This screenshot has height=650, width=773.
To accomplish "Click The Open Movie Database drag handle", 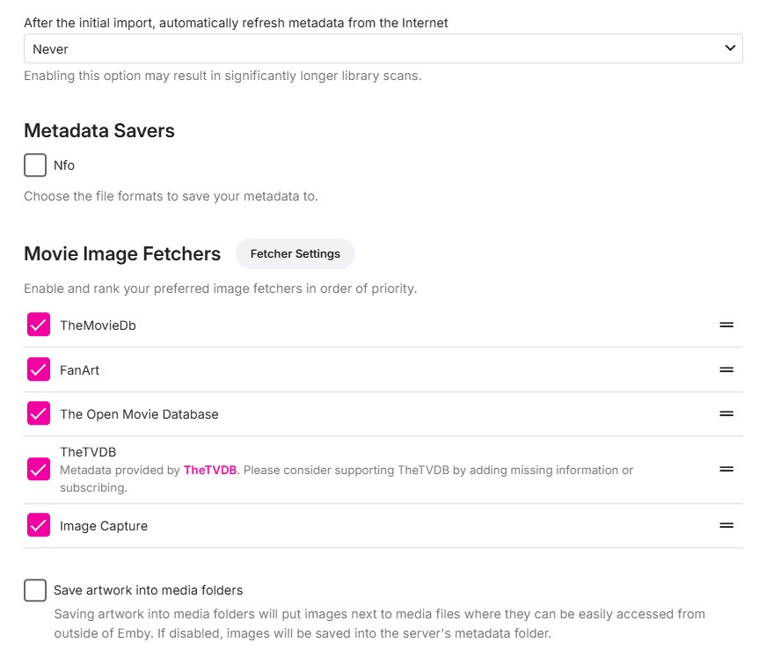I will coord(726,414).
